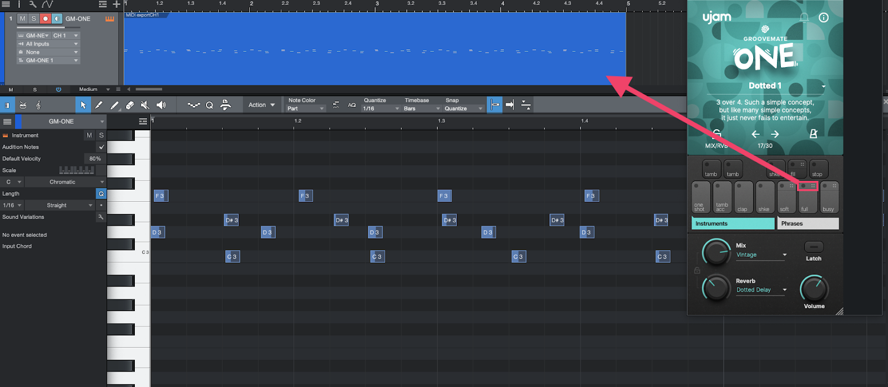This screenshot has width=888, height=387.
Task: Toggle input monitoring on GM-ONE track
Action: tap(57, 19)
